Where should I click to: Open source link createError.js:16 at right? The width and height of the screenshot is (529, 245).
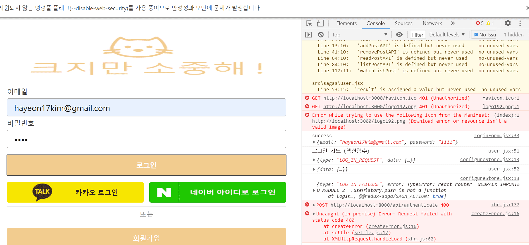[495, 213]
